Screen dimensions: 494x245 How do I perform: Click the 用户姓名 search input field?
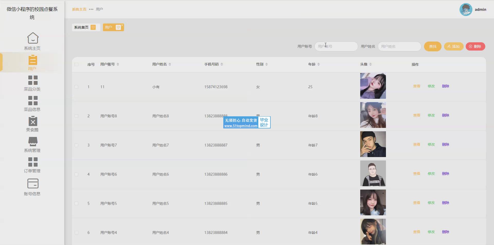coord(399,47)
